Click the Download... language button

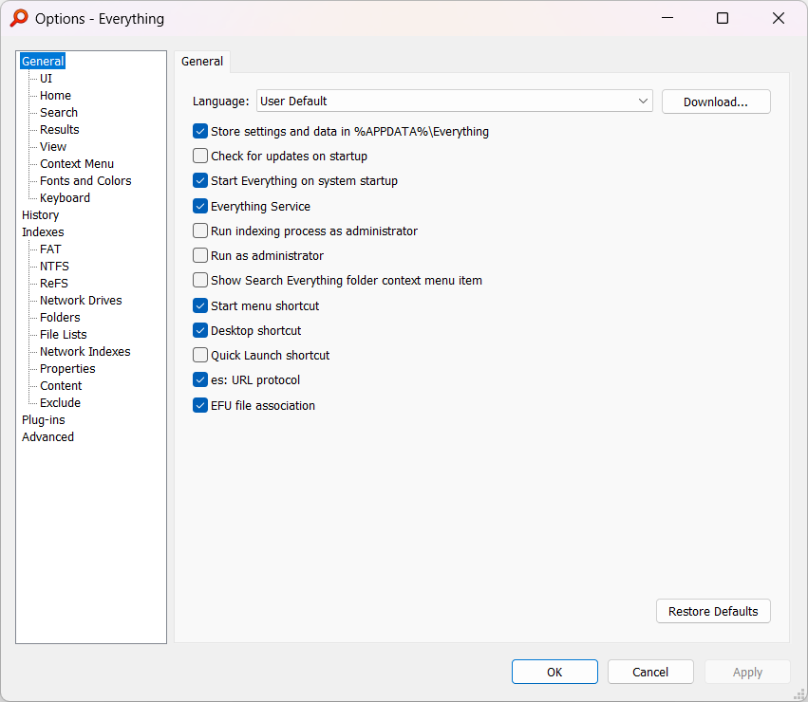tap(716, 102)
